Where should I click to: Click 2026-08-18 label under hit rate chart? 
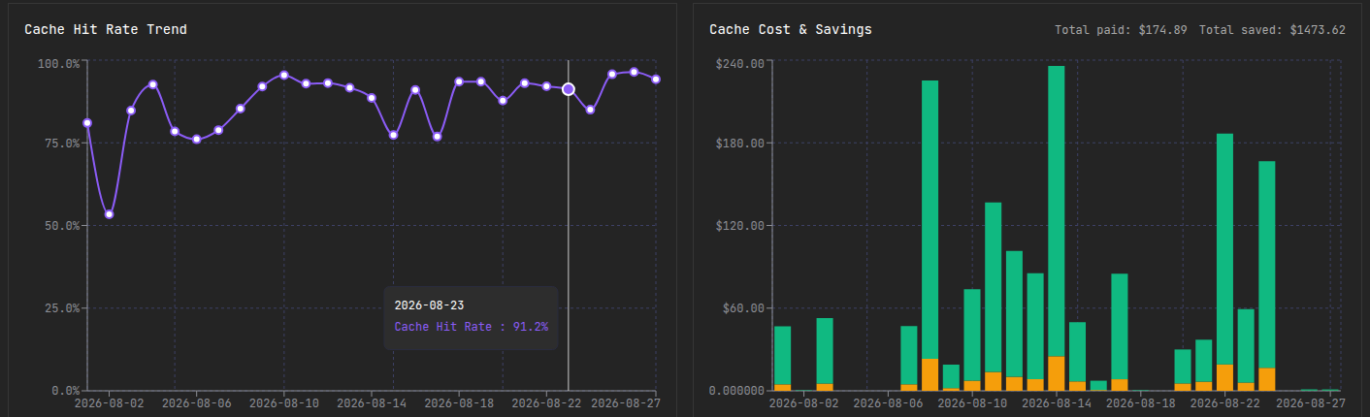459,402
